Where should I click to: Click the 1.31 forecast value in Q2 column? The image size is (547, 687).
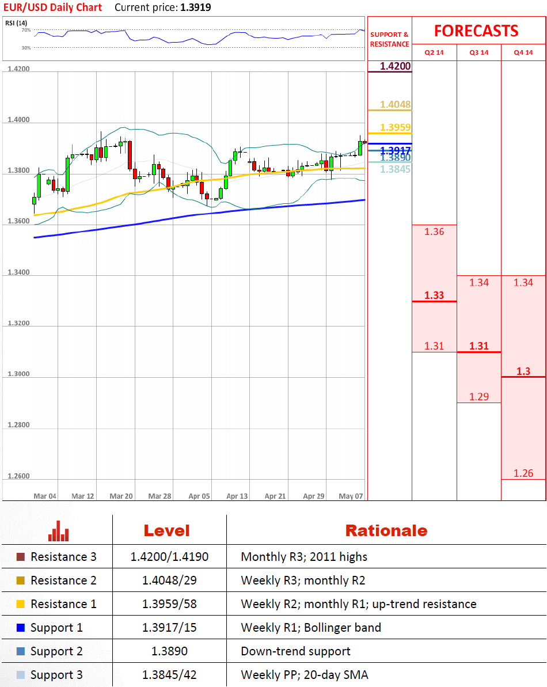click(x=434, y=346)
